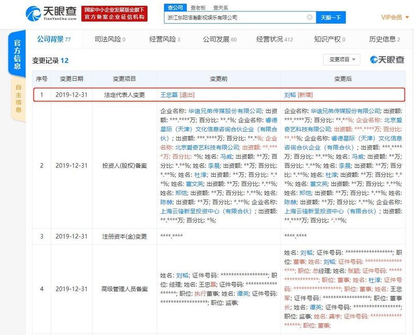Select the 公司发展 tab
This screenshot has width=414, height=335.
click(x=219, y=39)
